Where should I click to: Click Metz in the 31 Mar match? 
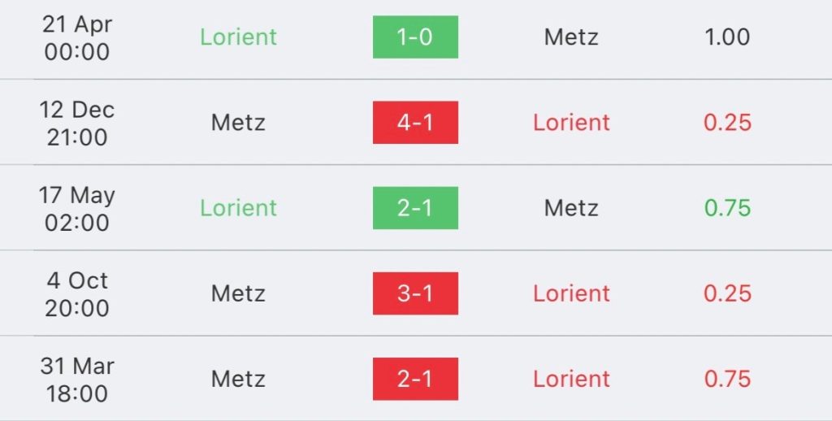238,379
